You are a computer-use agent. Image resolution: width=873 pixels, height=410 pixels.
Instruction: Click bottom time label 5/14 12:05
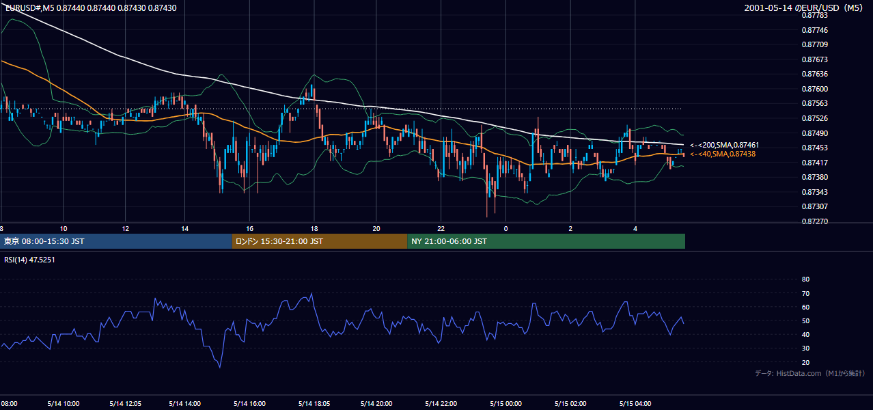click(126, 403)
